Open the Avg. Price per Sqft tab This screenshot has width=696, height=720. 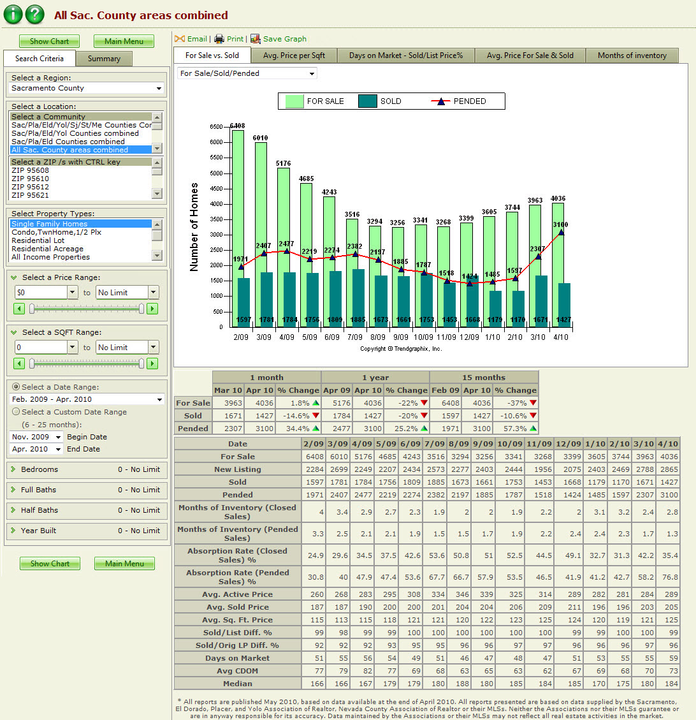pyautogui.click(x=294, y=55)
